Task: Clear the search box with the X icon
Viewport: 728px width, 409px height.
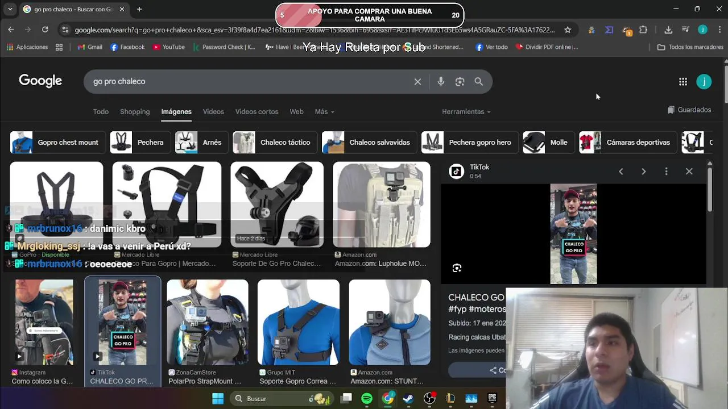Action: pos(417,82)
